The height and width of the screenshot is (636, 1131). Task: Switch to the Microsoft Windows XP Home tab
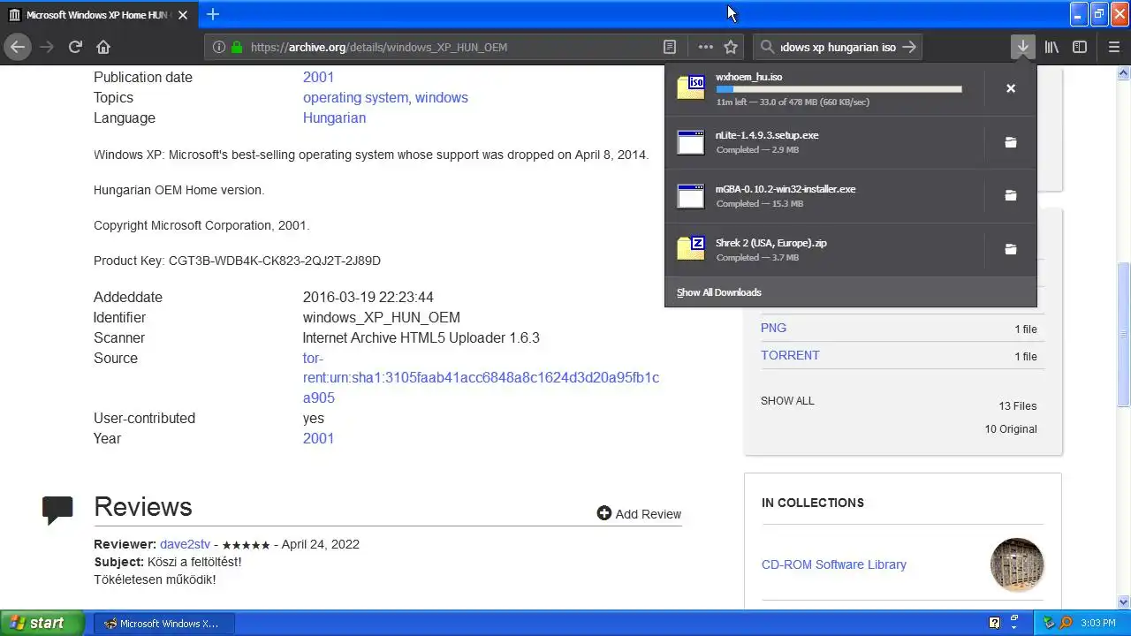coord(99,15)
